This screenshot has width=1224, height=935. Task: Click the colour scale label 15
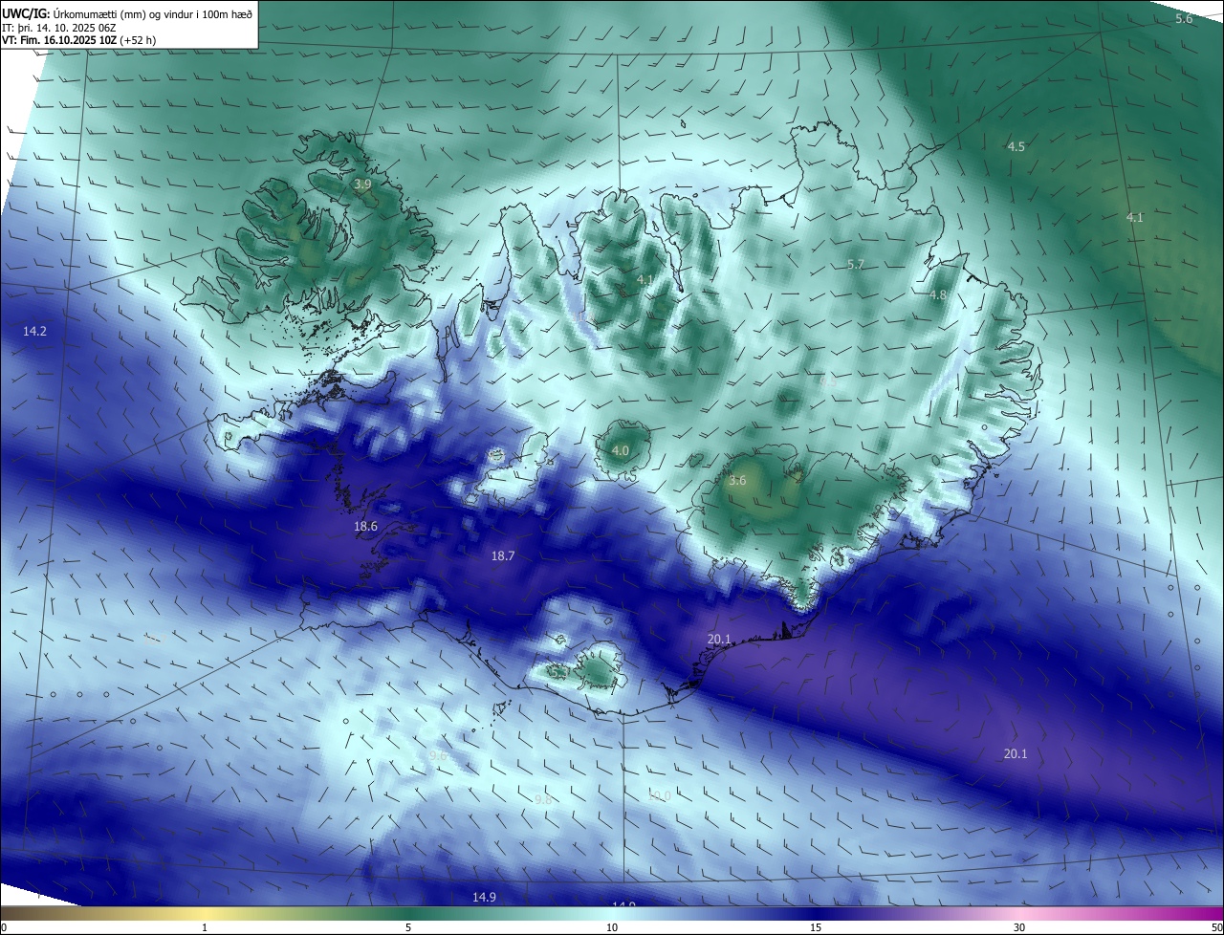click(816, 927)
